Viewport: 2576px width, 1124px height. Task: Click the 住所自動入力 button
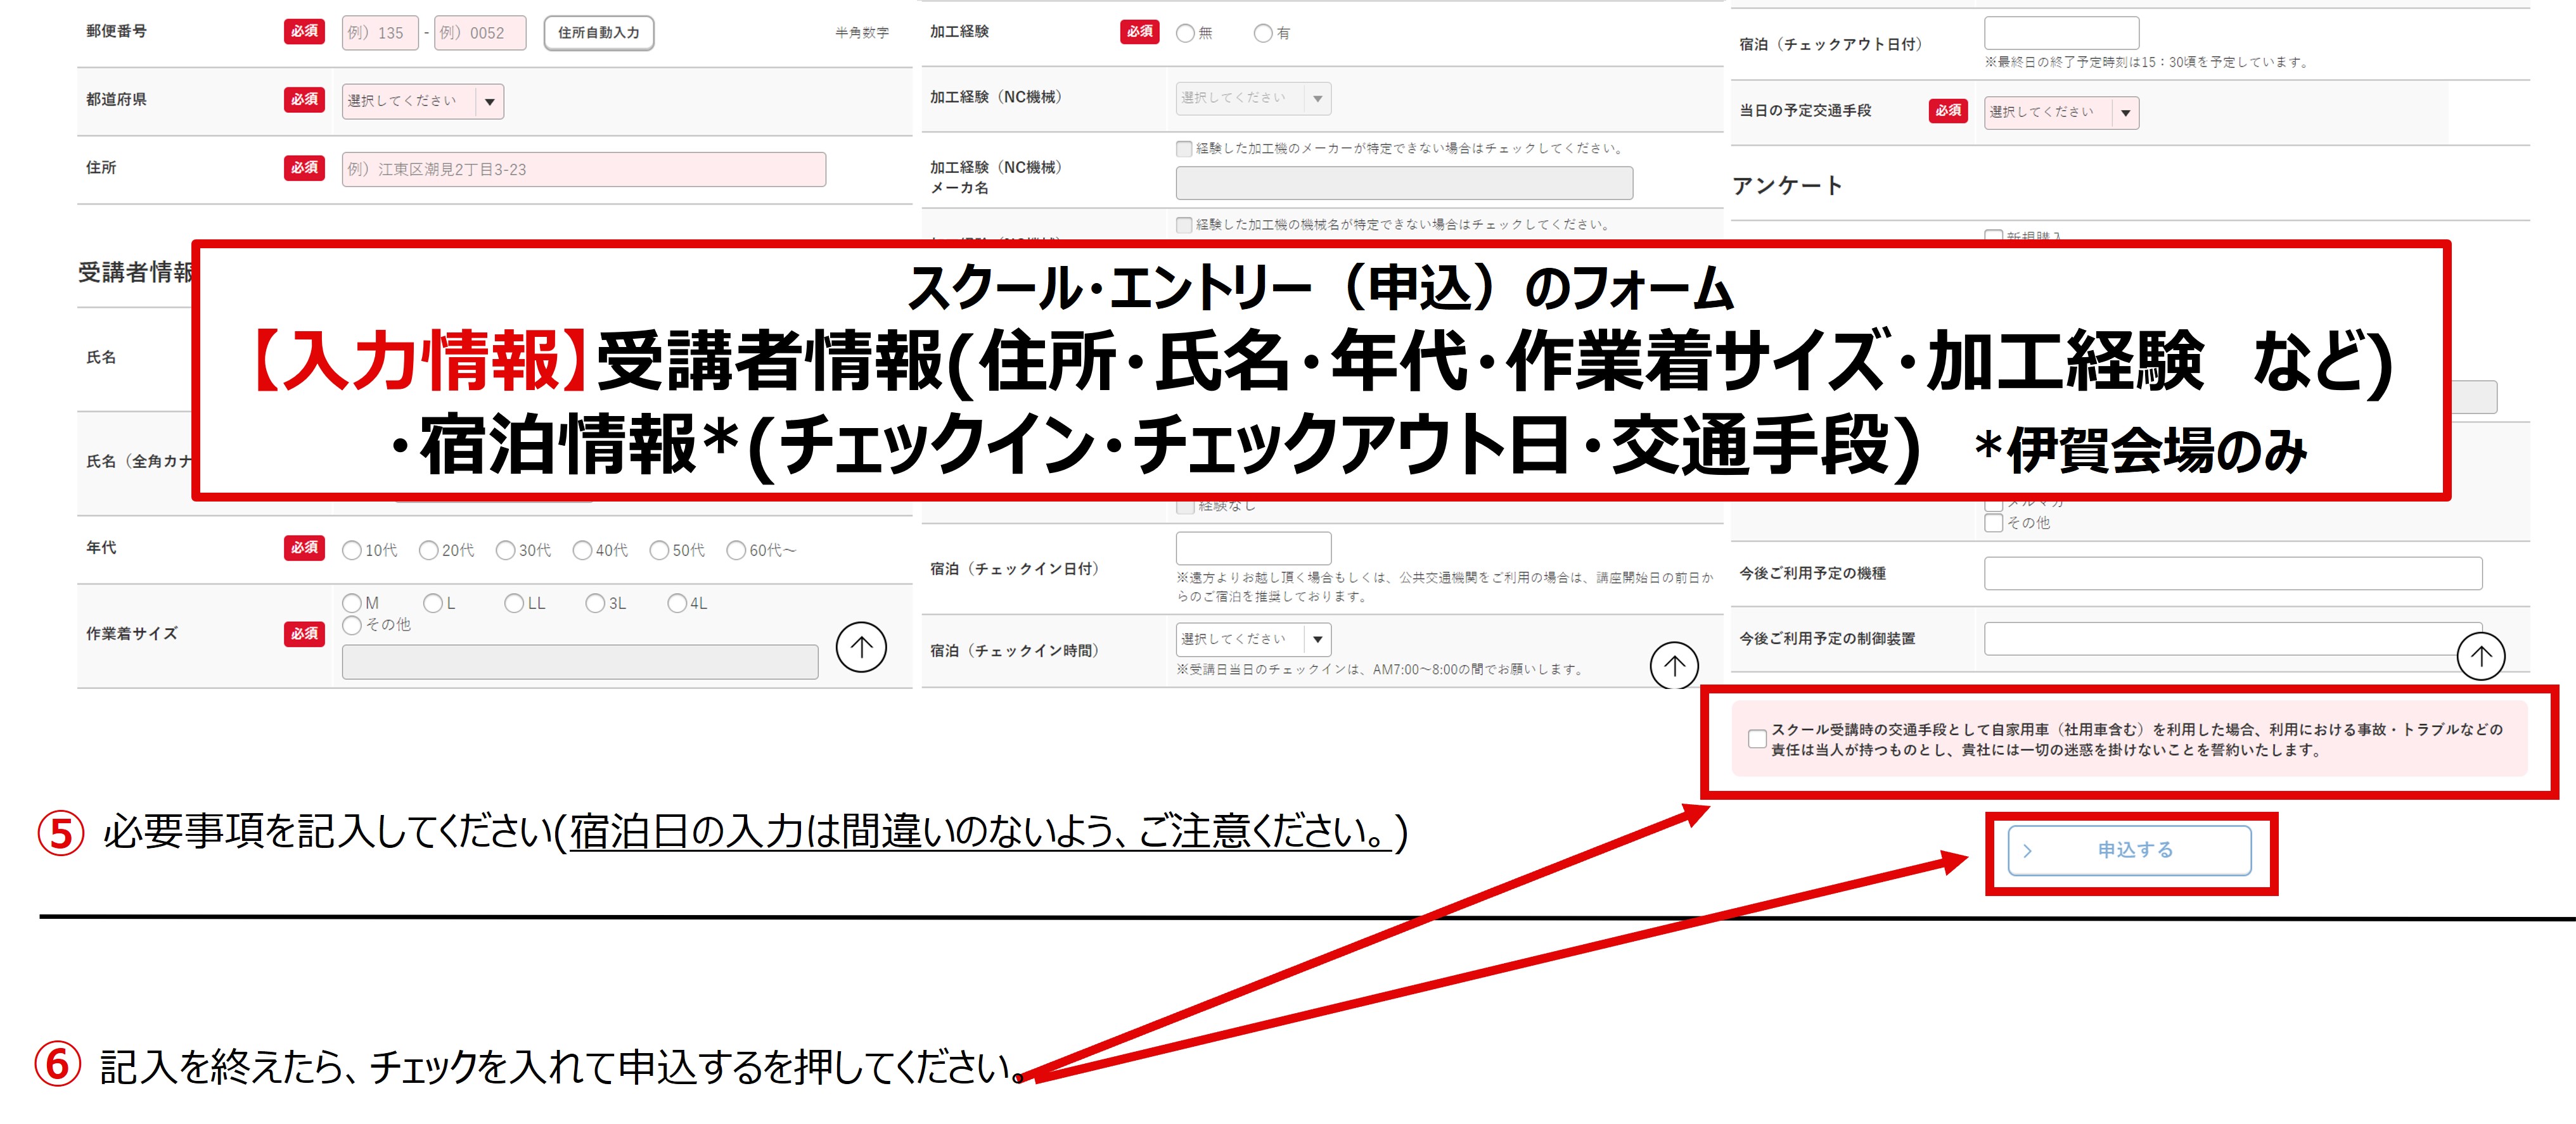(598, 32)
